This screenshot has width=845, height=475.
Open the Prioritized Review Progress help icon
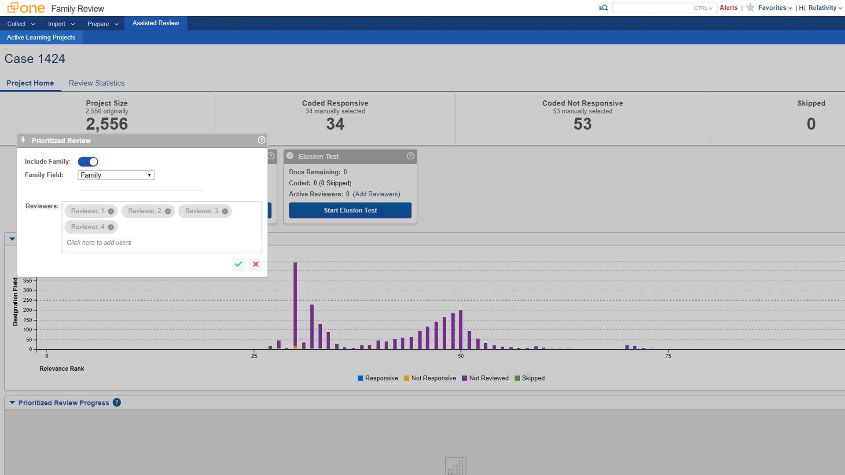click(x=117, y=402)
